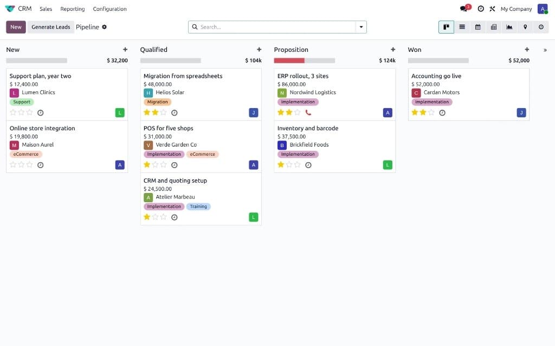The width and height of the screenshot is (555, 346).
Task: Switch to Kanban view
Action: pyautogui.click(x=446, y=27)
